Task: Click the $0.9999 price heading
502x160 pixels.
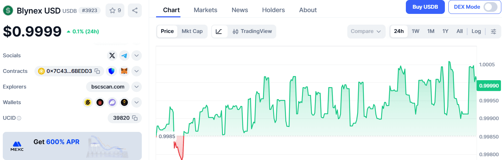Action: (x=32, y=32)
